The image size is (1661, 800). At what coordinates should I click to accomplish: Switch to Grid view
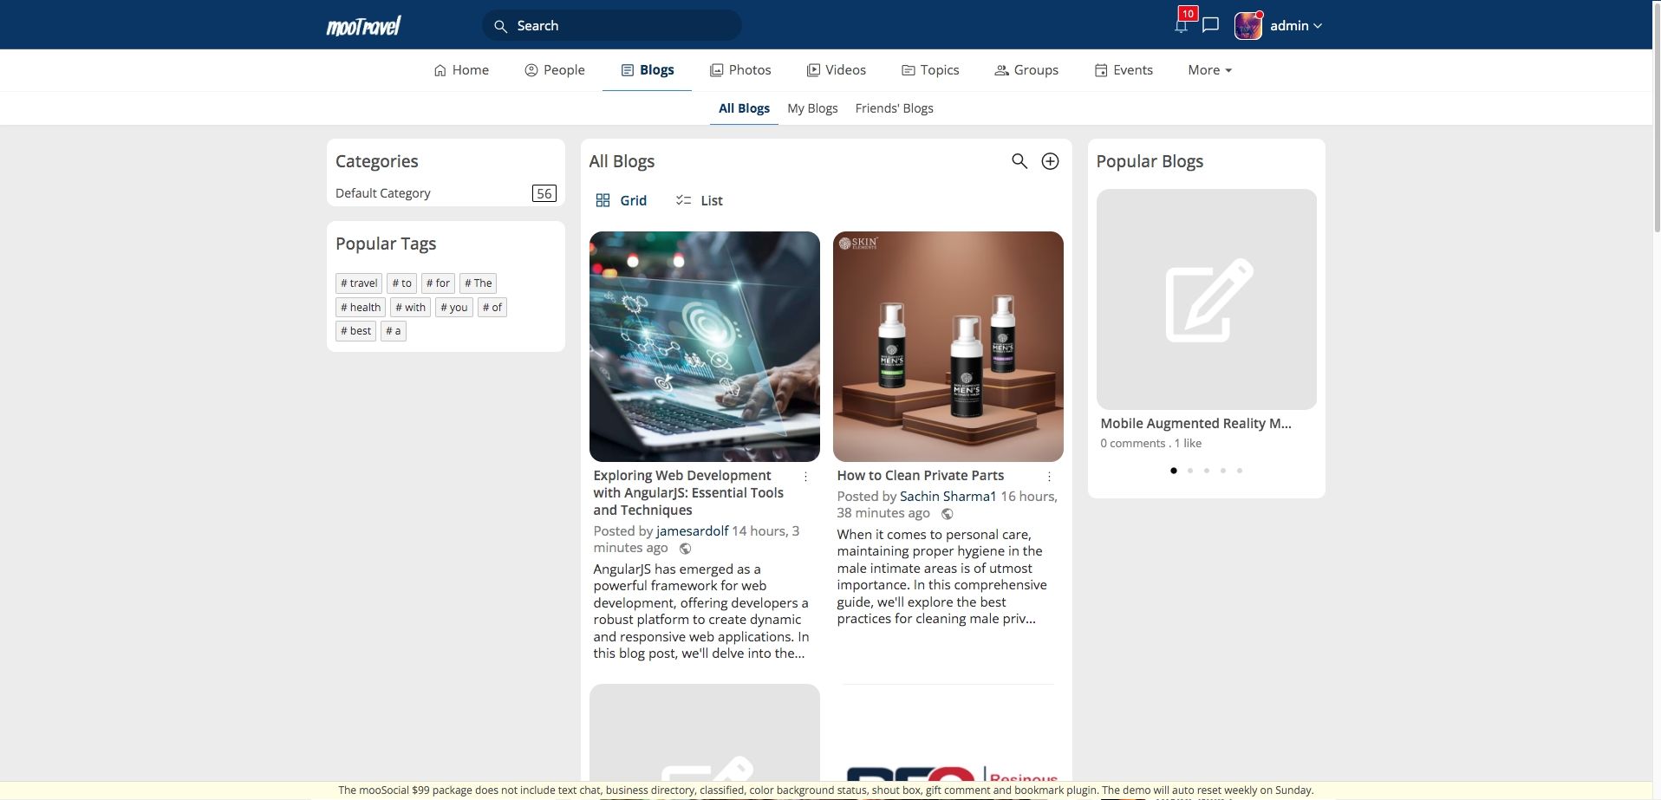pyautogui.click(x=621, y=200)
